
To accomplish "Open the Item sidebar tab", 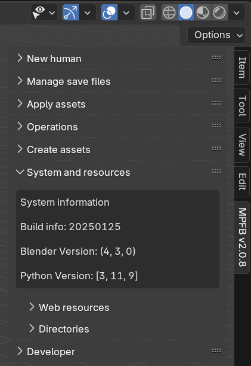I will tap(242, 68).
